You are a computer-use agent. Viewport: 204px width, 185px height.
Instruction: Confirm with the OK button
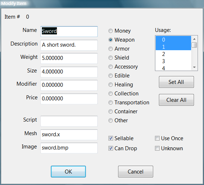pos(68,172)
